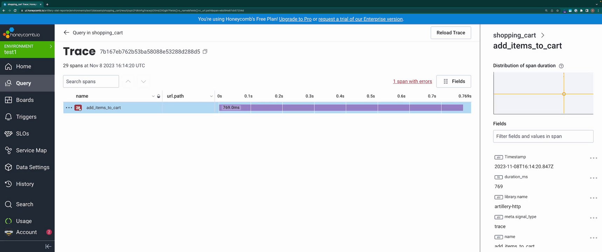
Task: Click the library.name value artillery-http
Action: 507,206
